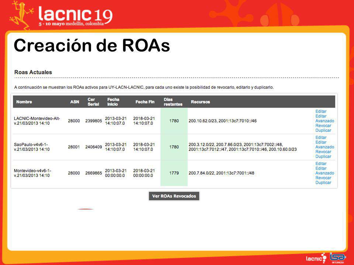This screenshot has height=265, width=354.
Task: Click the Ver ROAs Revocados button
Action: [174, 196]
